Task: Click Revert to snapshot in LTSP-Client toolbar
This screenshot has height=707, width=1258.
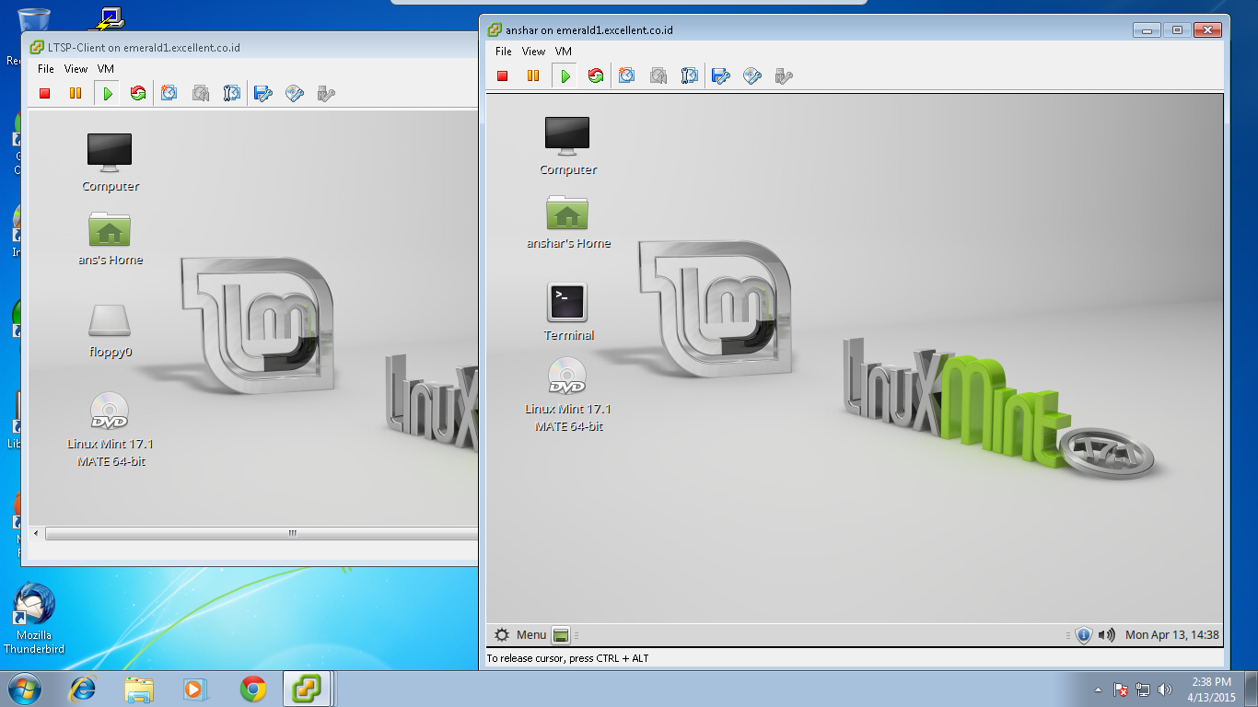Action: click(201, 93)
